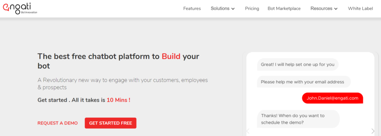The height and width of the screenshot is (136, 381).
Task: Click 'Please help me with your email' bubble
Action: point(304,82)
